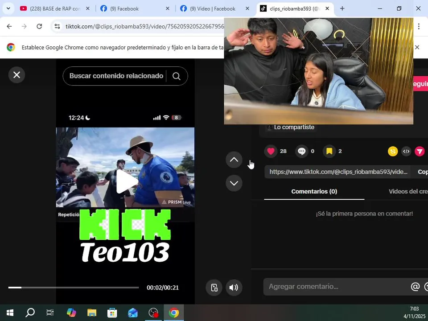Click the Lo compartiste label
The width and height of the screenshot is (428, 321).
coord(294,127)
